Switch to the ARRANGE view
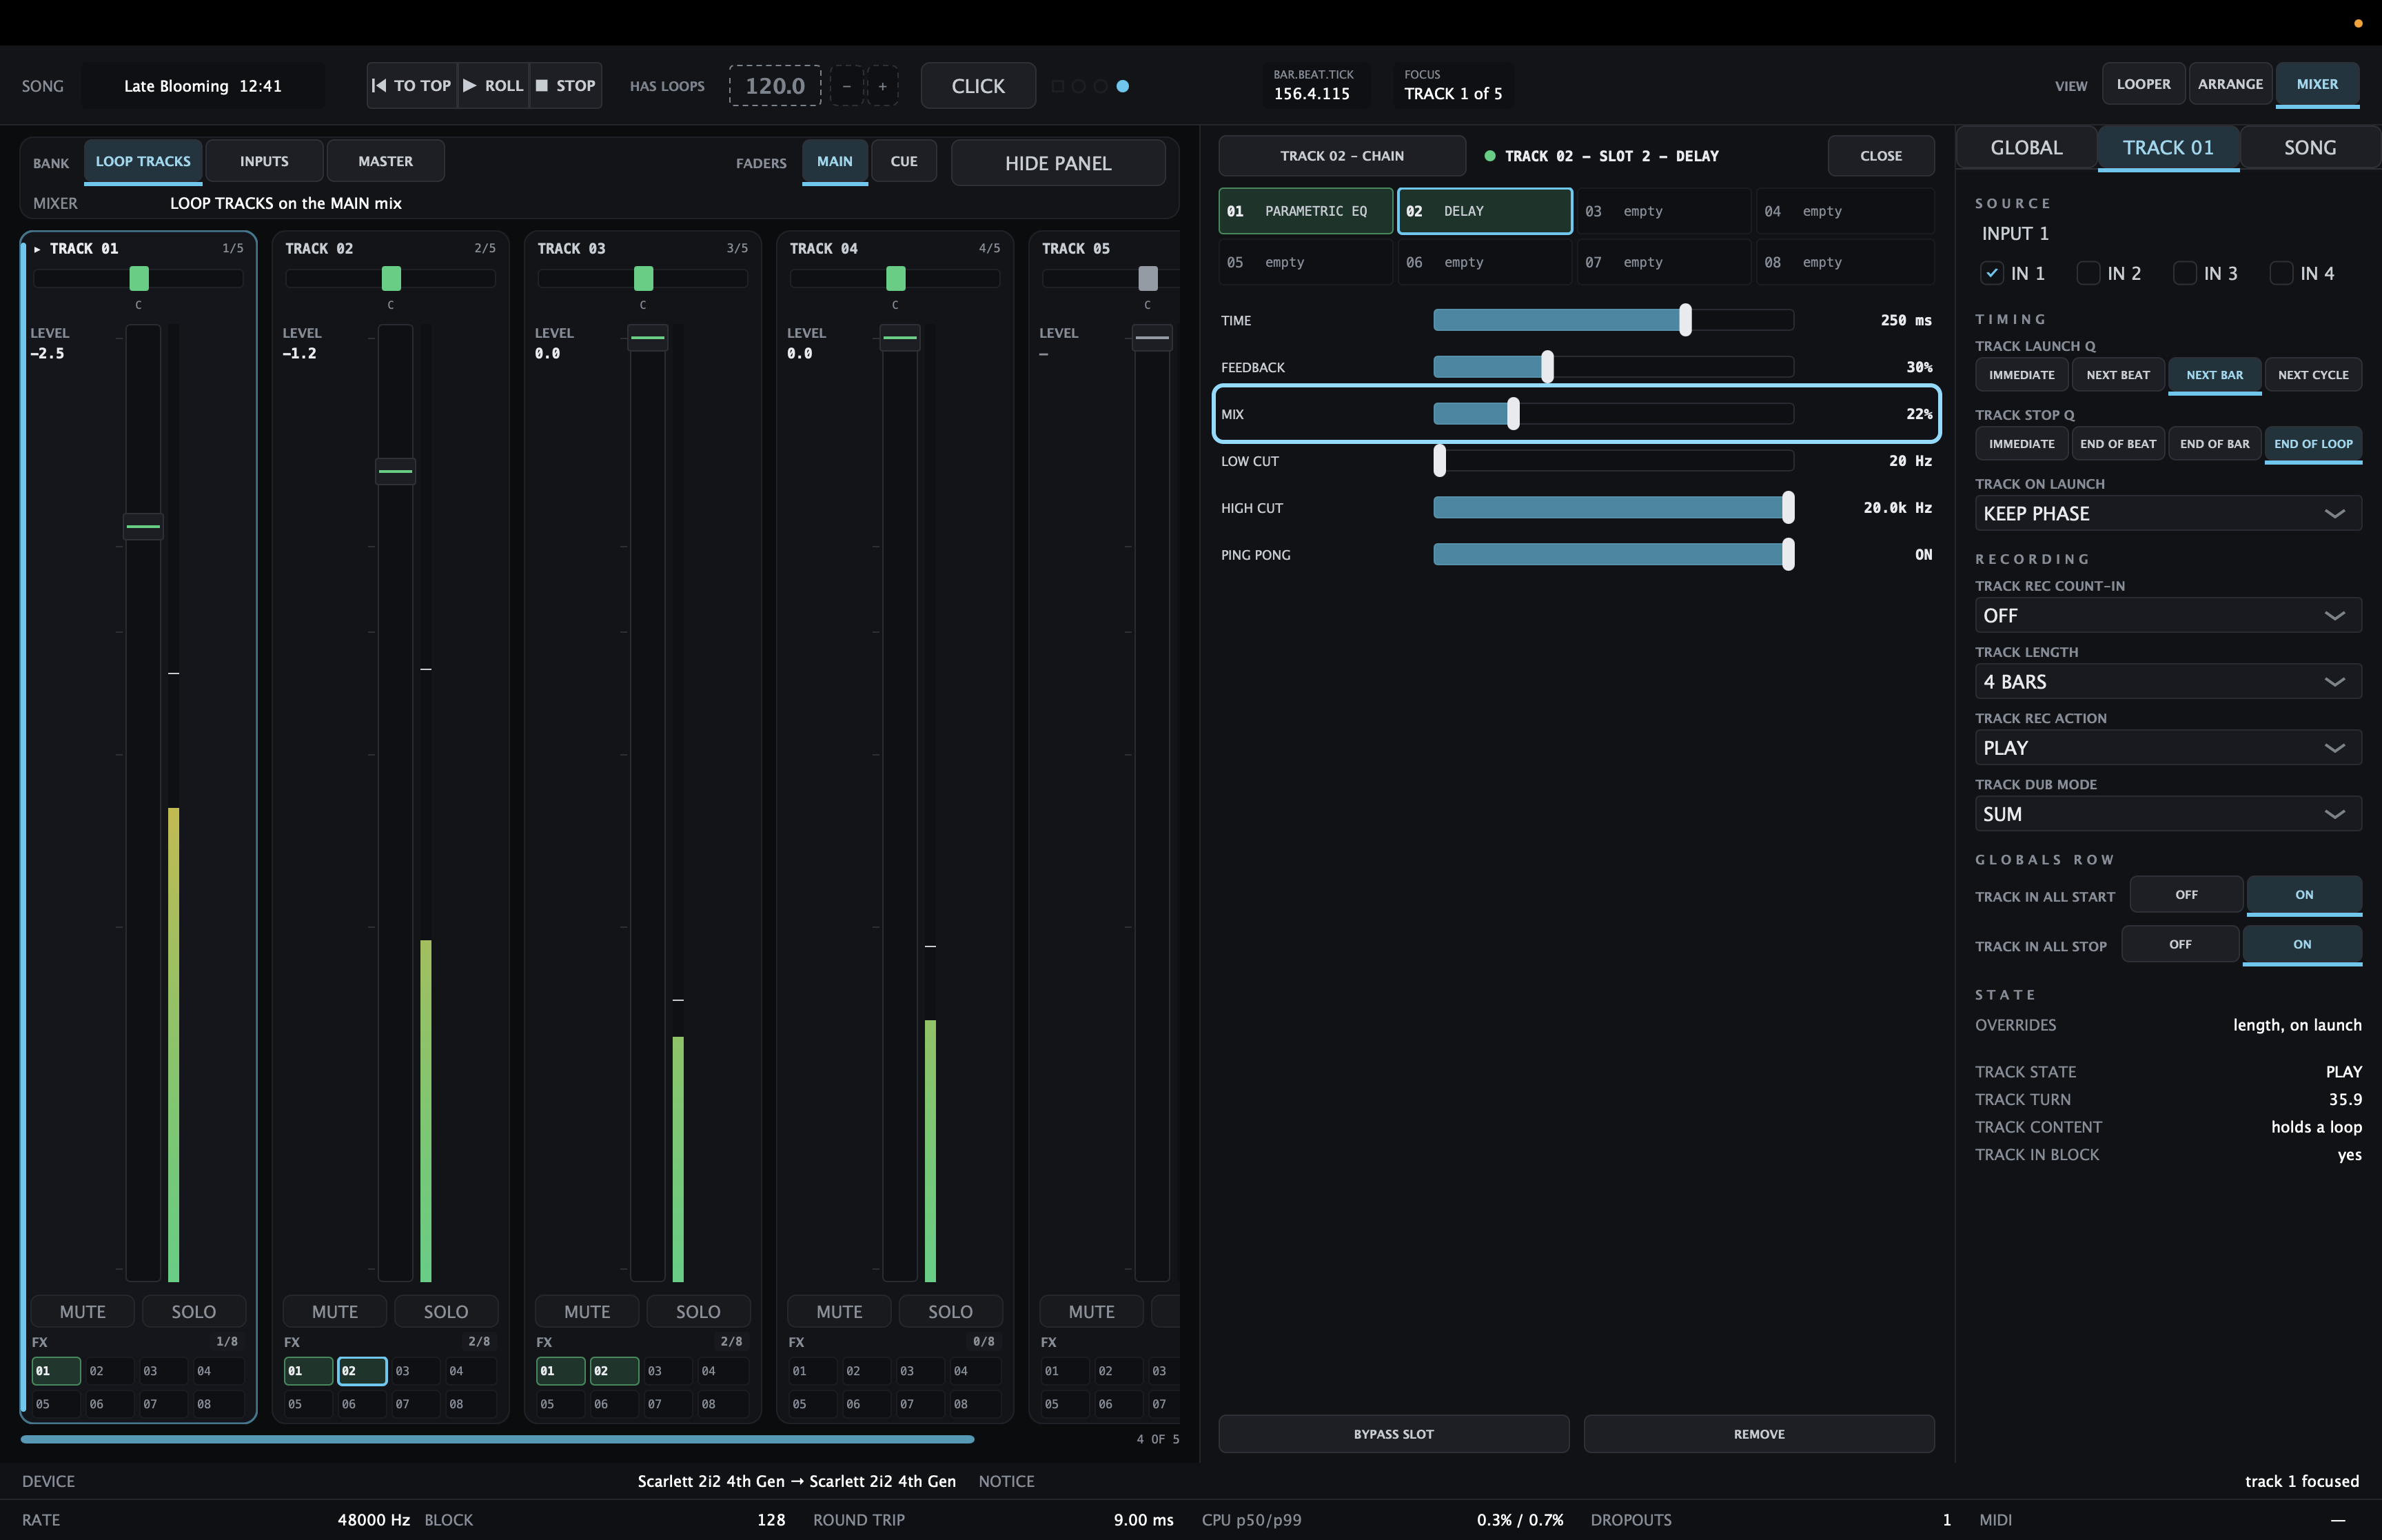2382x1540 pixels. click(2230, 84)
